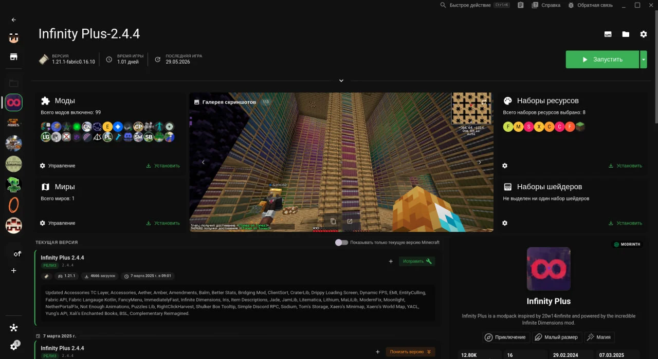Collapse the instance header chevron
Image resolution: width=658 pixels, height=359 pixels.
[341, 81]
